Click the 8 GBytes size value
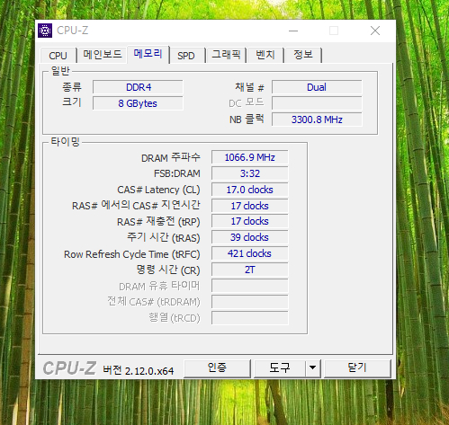 [x=138, y=103]
